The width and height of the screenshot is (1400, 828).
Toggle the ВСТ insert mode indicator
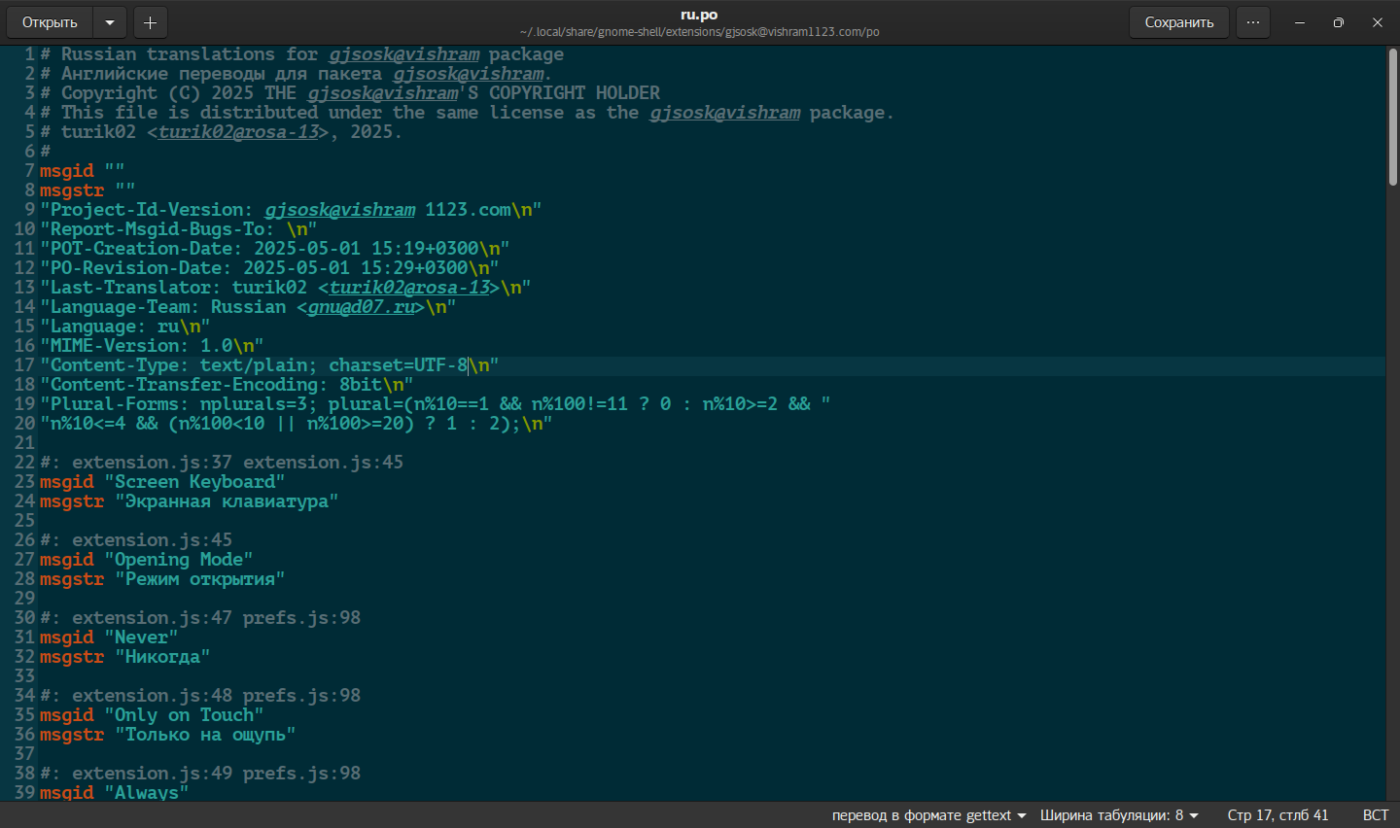point(1375,815)
